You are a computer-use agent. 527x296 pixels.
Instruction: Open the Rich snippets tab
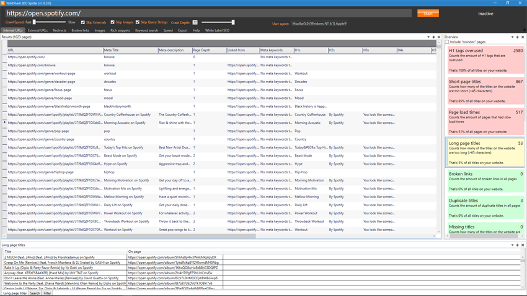pyautogui.click(x=120, y=30)
